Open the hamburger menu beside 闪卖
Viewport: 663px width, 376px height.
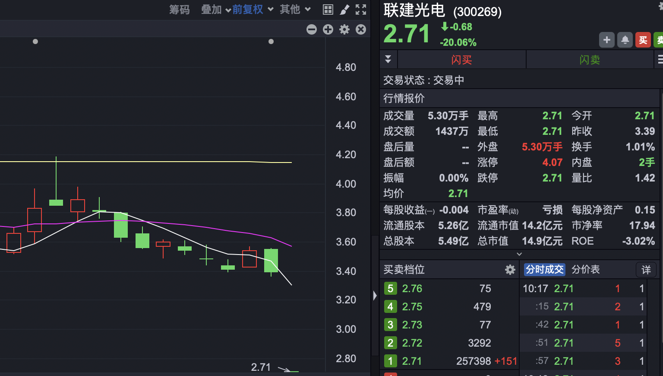[660, 59]
